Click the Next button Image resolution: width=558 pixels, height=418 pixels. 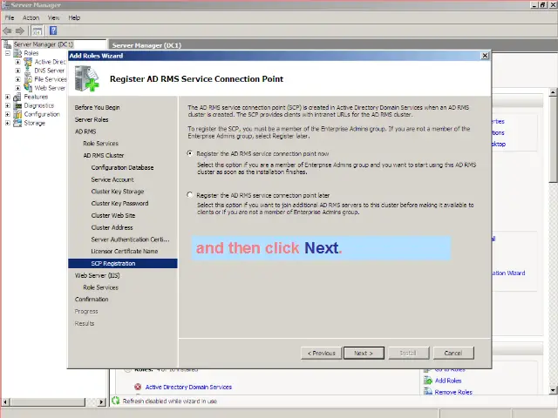pos(364,353)
